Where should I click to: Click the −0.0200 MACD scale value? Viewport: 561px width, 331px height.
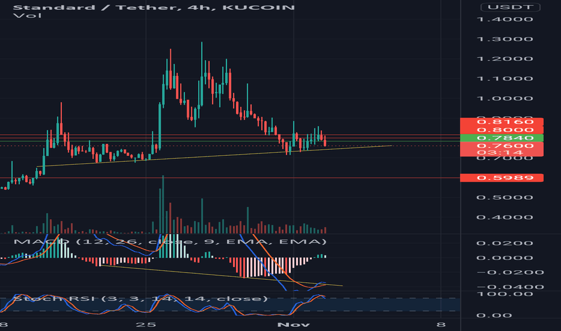(x=510, y=272)
